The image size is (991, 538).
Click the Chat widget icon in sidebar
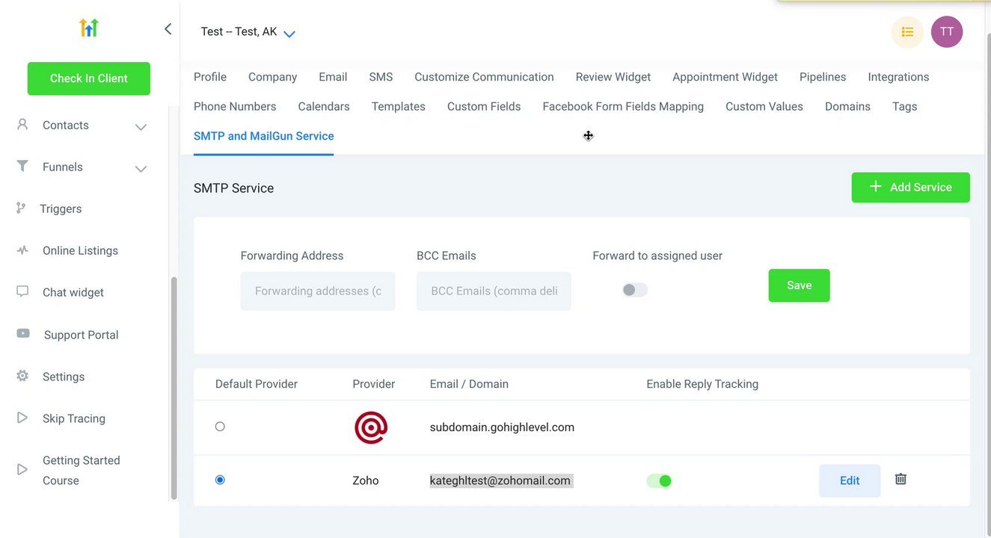22,291
